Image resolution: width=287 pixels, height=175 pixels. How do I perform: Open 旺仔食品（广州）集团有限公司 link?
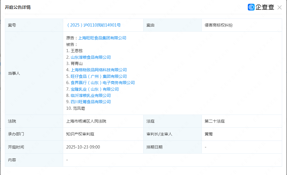(99, 76)
